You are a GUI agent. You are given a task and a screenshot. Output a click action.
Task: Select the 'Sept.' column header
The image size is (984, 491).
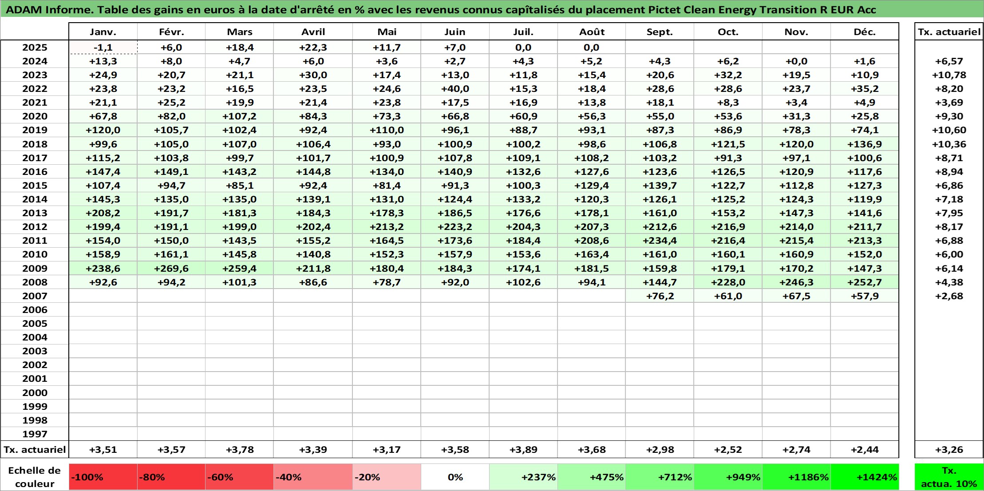[660, 32]
